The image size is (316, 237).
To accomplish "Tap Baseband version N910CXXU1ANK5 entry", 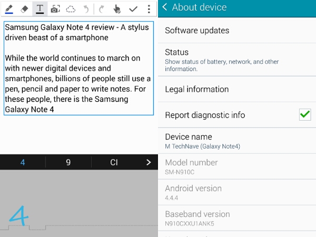I will (x=237, y=218).
